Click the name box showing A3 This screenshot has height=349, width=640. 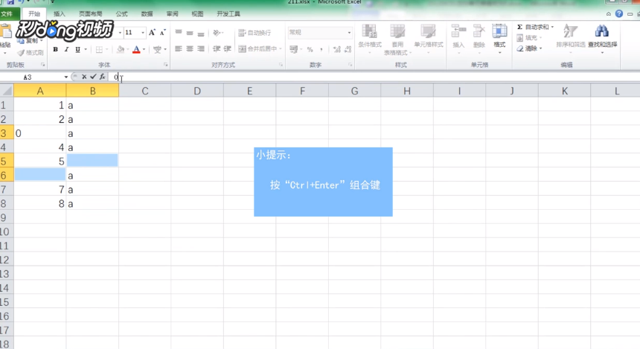tap(32, 77)
